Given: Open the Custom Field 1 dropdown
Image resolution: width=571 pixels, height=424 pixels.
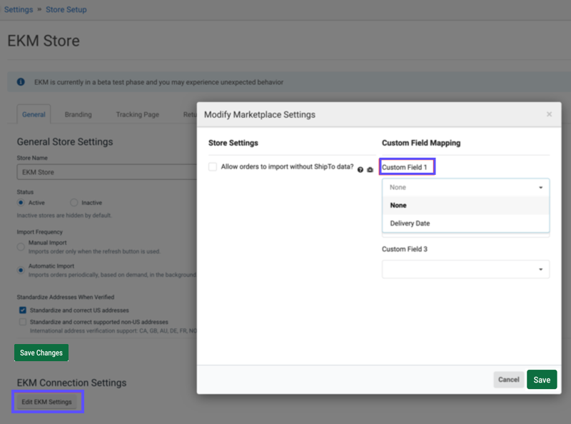Looking at the screenshot, I should [x=465, y=187].
